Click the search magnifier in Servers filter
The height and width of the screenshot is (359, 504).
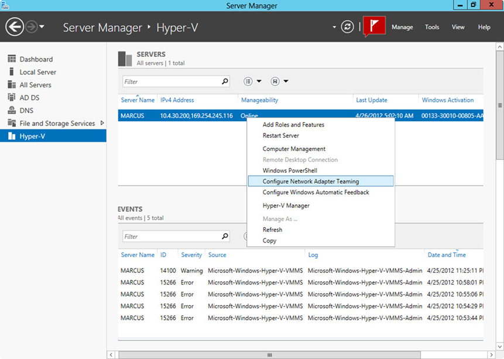pos(225,81)
